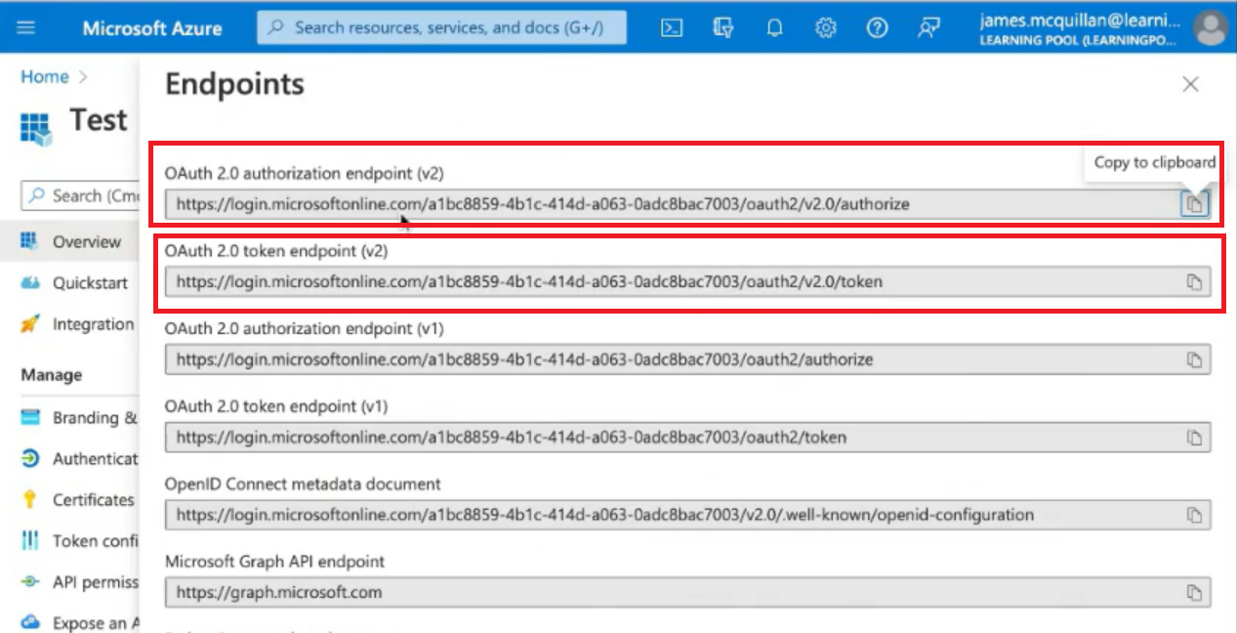Click the OAuth 2.0 token endpoint (v2) label
This screenshot has height=633, width=1237.
point(276,251)
